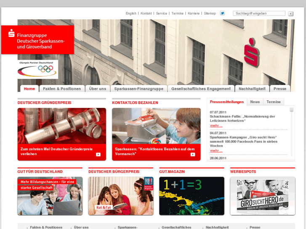
Task: Click the arrow icon on Gründerpreis teaser
Action: (x=98, y=154)
